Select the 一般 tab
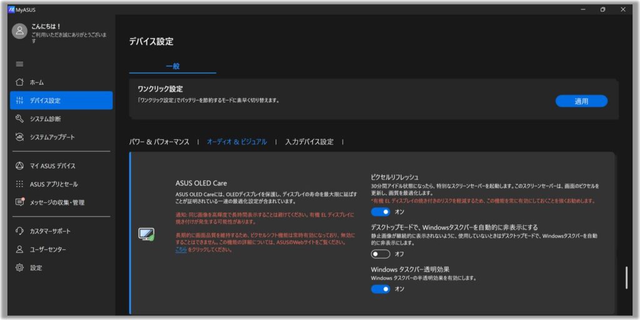Viewport: 640px width, 320px height. [x=172, y=66]
